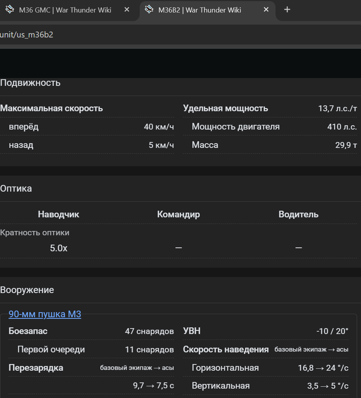Close the M36B2 wiki tab
The height and width of the screenshot is (398, 361).
coord(266,10)
